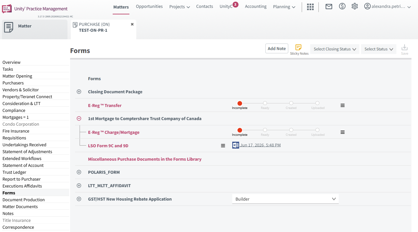Image resolution: width=418 pixels, height=232 pixels.
Task: Open the Jun 17, 2026 document link
Action: coord(260,145)
